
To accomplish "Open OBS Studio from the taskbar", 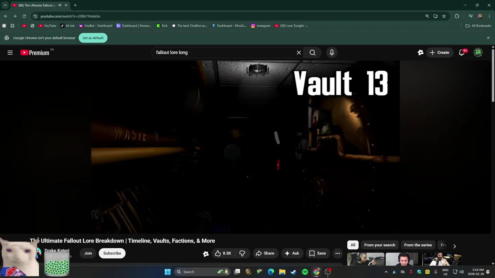I will (x=328, y=272).
